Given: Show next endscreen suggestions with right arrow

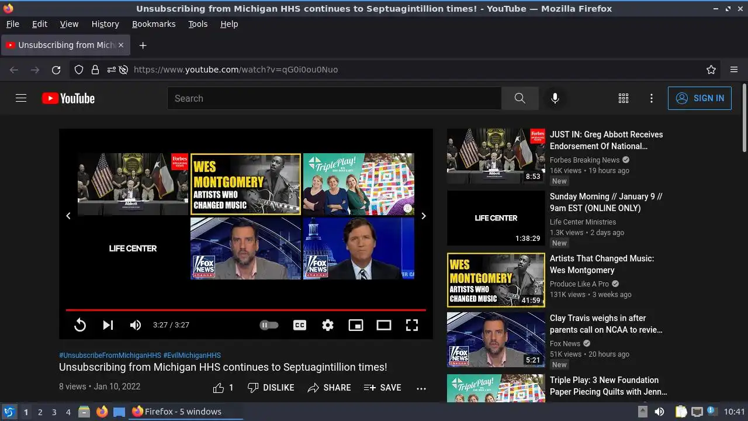Looking at the screenshot, I should point(424,216).
